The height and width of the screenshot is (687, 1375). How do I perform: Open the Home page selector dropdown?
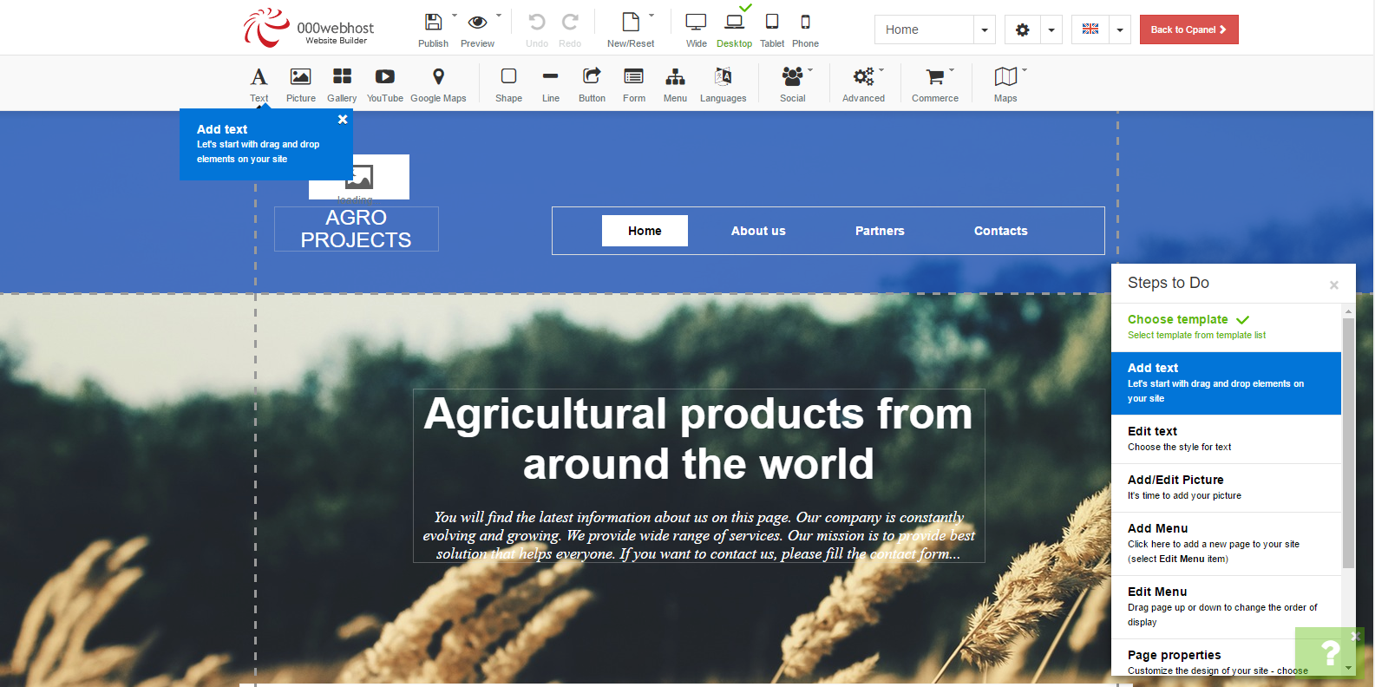(x=984, y=29)
